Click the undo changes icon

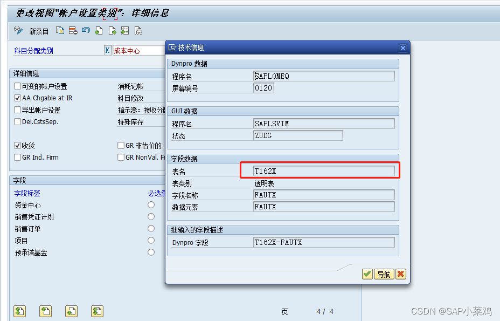point(85,31)
